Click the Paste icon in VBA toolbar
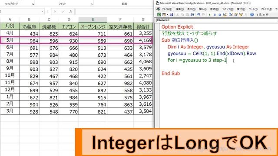 tap(187, 14)
